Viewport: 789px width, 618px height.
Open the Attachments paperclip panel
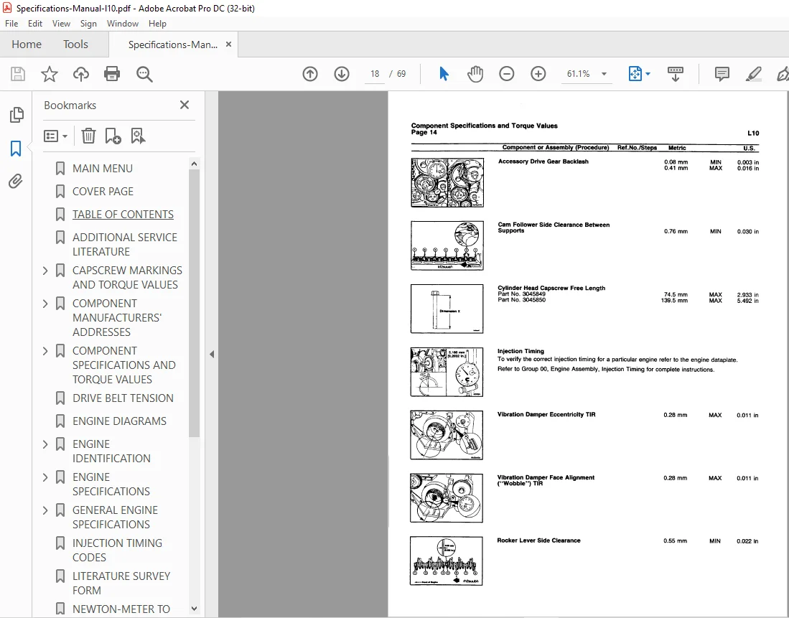click(16, 181)
